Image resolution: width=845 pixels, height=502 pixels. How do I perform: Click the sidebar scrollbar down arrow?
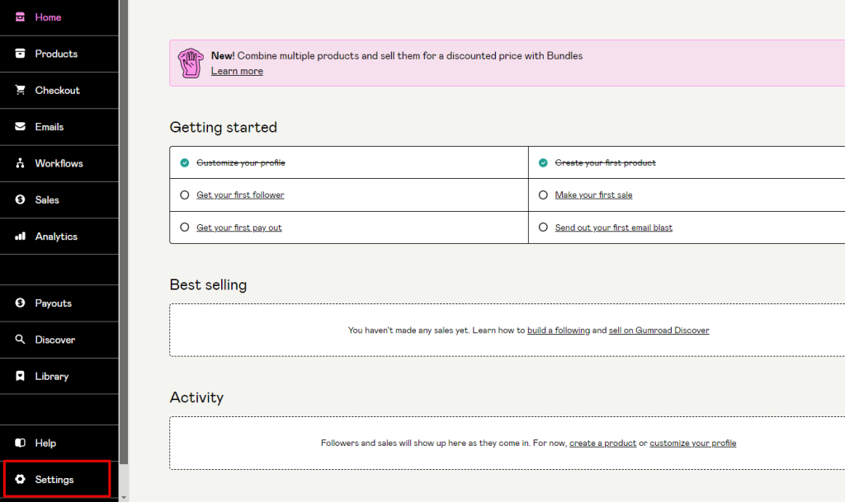(125, 497)
